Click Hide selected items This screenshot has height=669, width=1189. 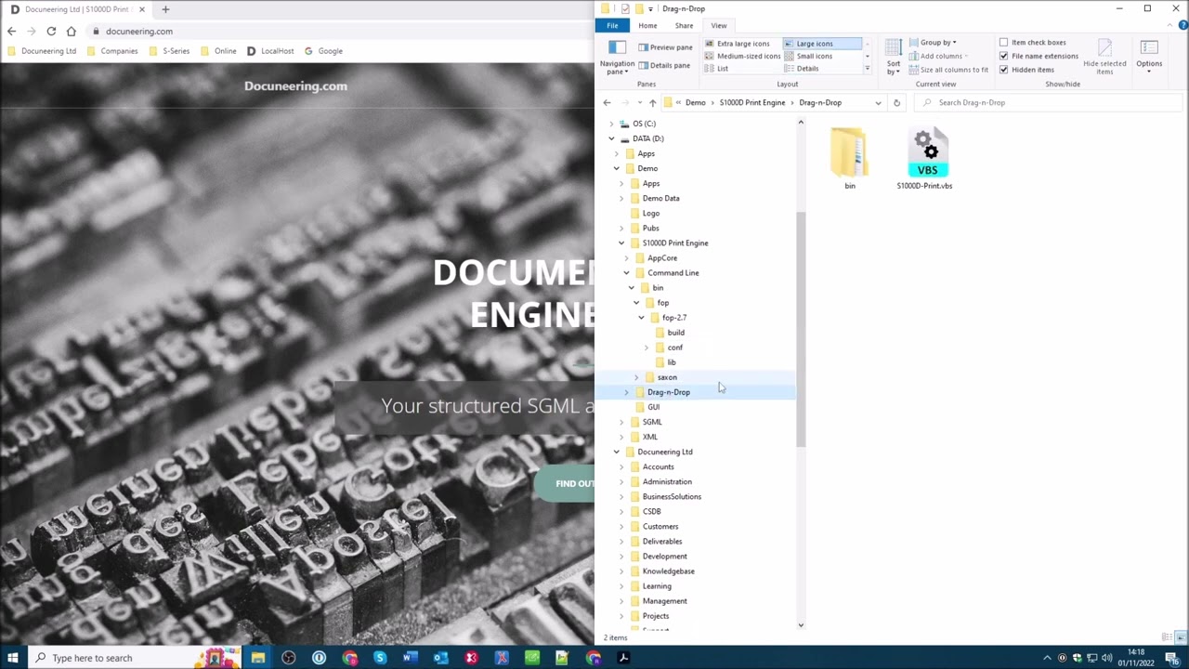(1104, 58)
